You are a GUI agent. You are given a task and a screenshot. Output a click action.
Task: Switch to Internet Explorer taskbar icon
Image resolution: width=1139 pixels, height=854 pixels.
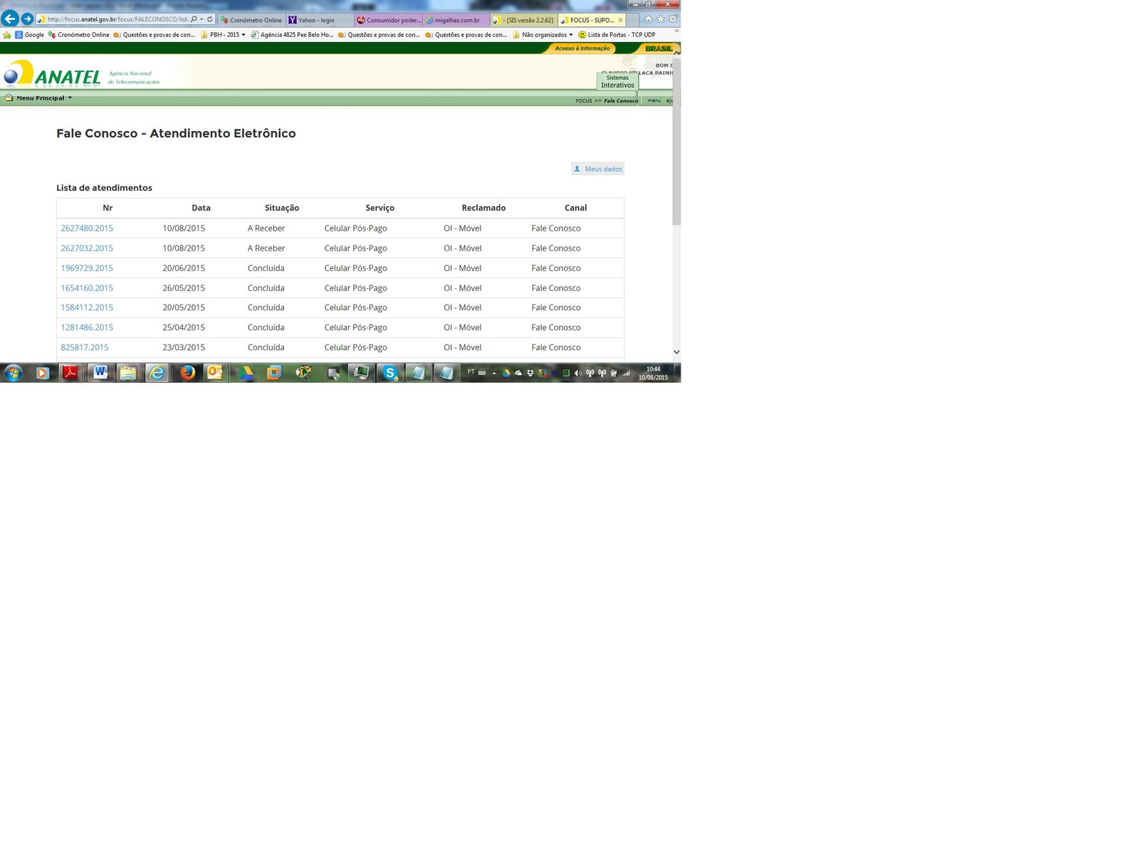click(157, 372)
